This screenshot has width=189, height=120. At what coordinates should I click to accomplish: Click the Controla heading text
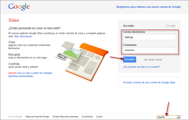[14, 64]
